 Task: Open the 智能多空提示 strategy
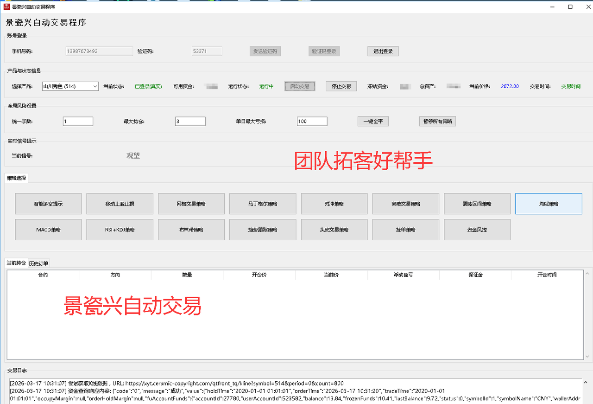[x=48, y=204]
